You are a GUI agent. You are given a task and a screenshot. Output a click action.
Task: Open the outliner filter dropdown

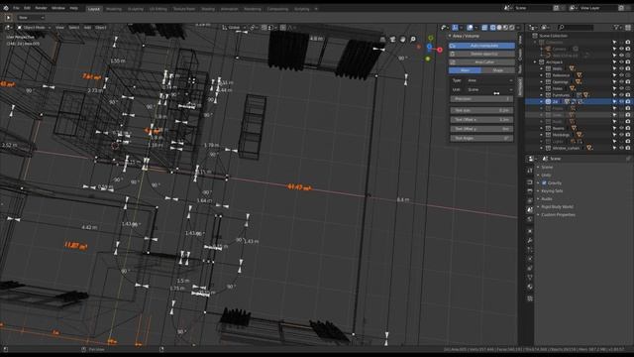click(617, 27)
